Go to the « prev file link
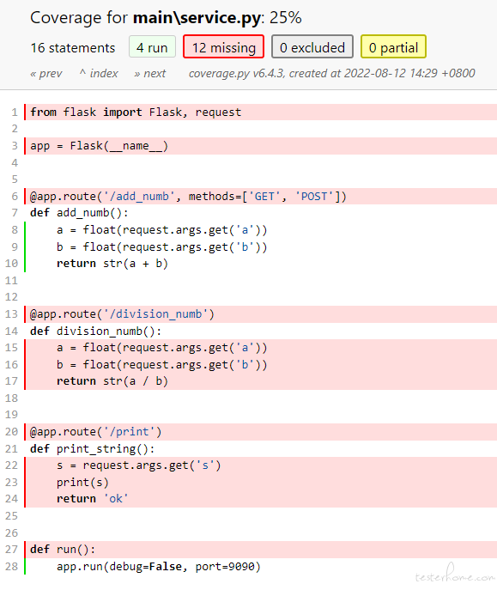 click(x=45, y=73)
